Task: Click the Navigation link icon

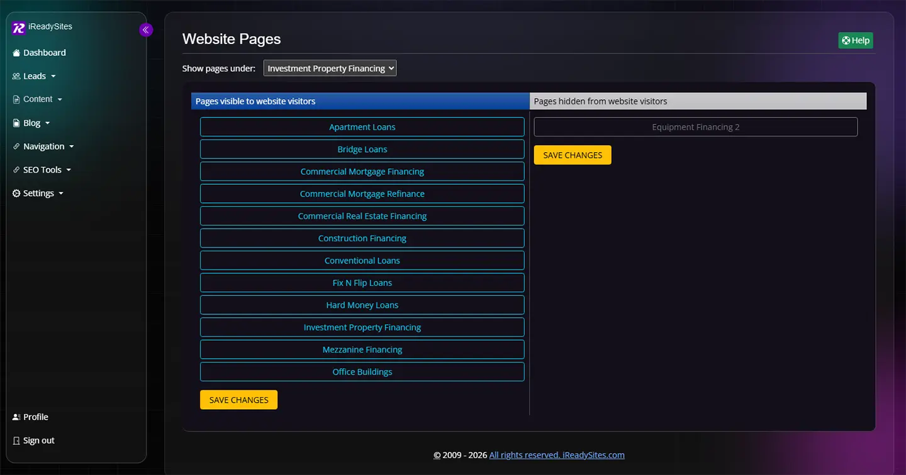Action: click(x=16, y=146)
